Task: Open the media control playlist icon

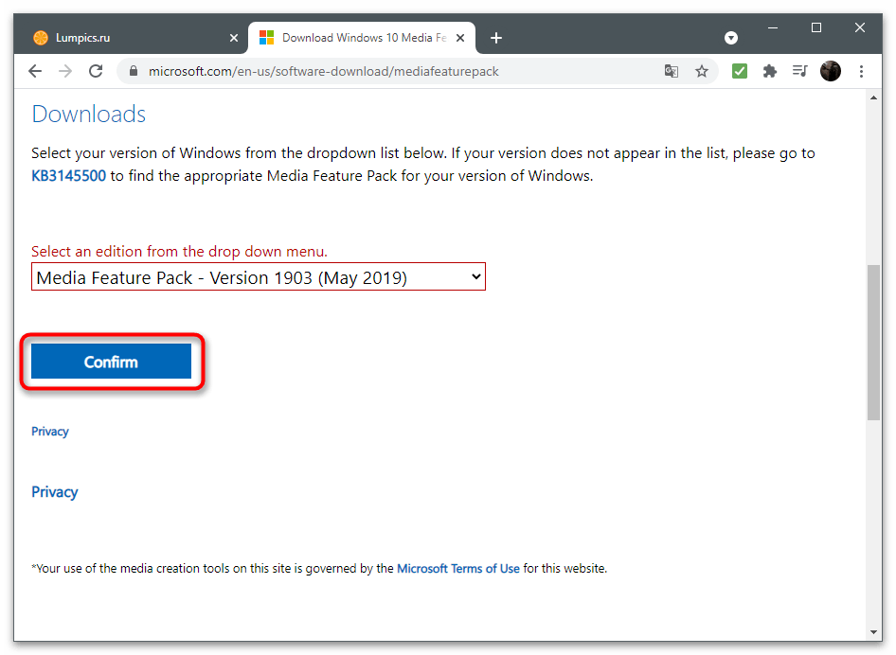Action: (x=800, y=71)
